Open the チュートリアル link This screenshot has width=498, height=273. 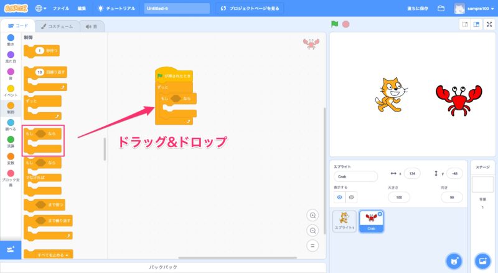coord(118,9)
